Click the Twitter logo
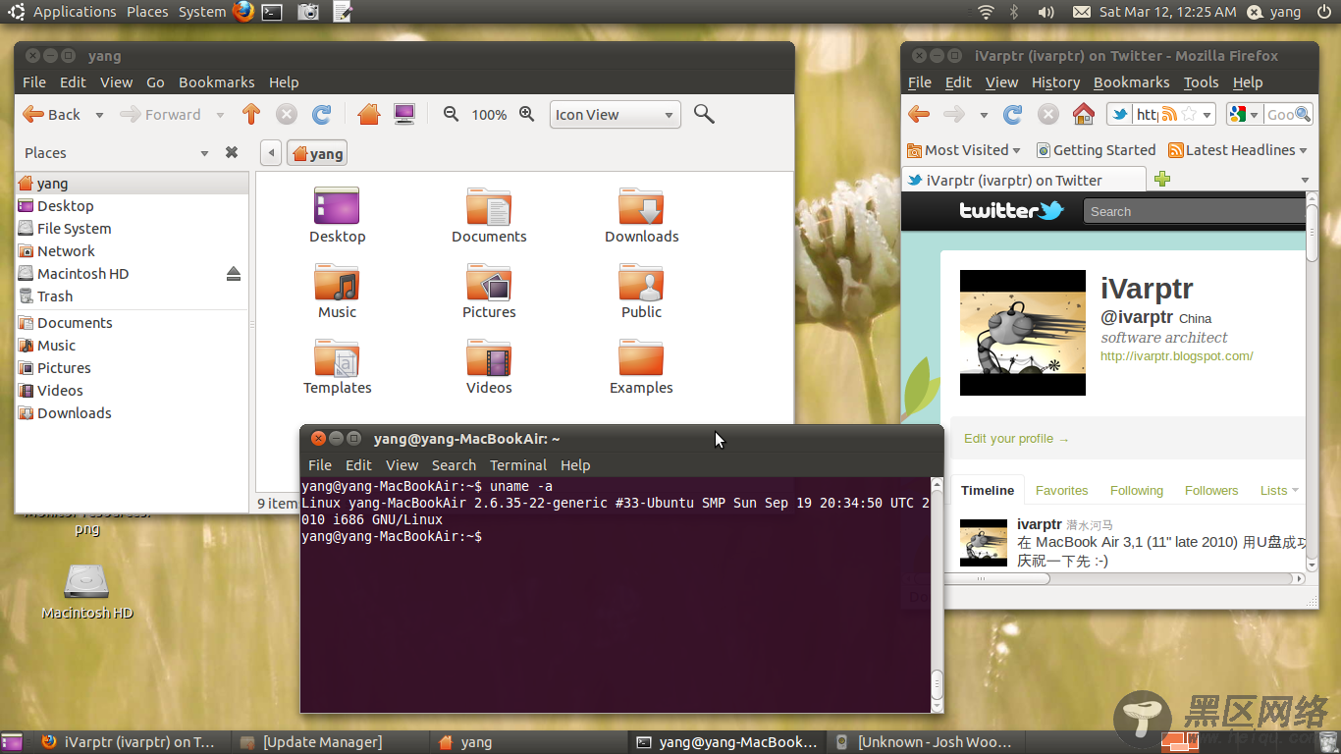 point(1011,210)
